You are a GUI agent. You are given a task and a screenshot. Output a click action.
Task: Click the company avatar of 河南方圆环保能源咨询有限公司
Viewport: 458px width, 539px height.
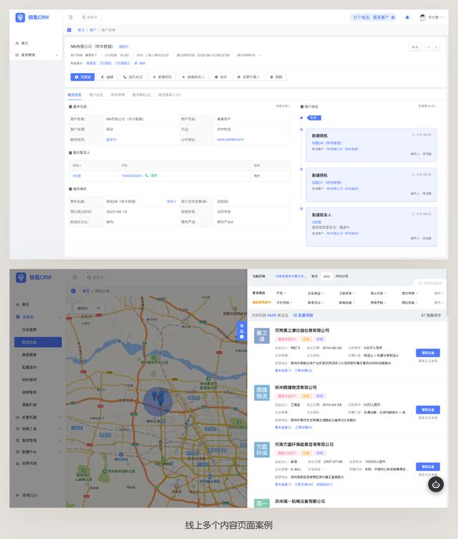coord(261,450)
